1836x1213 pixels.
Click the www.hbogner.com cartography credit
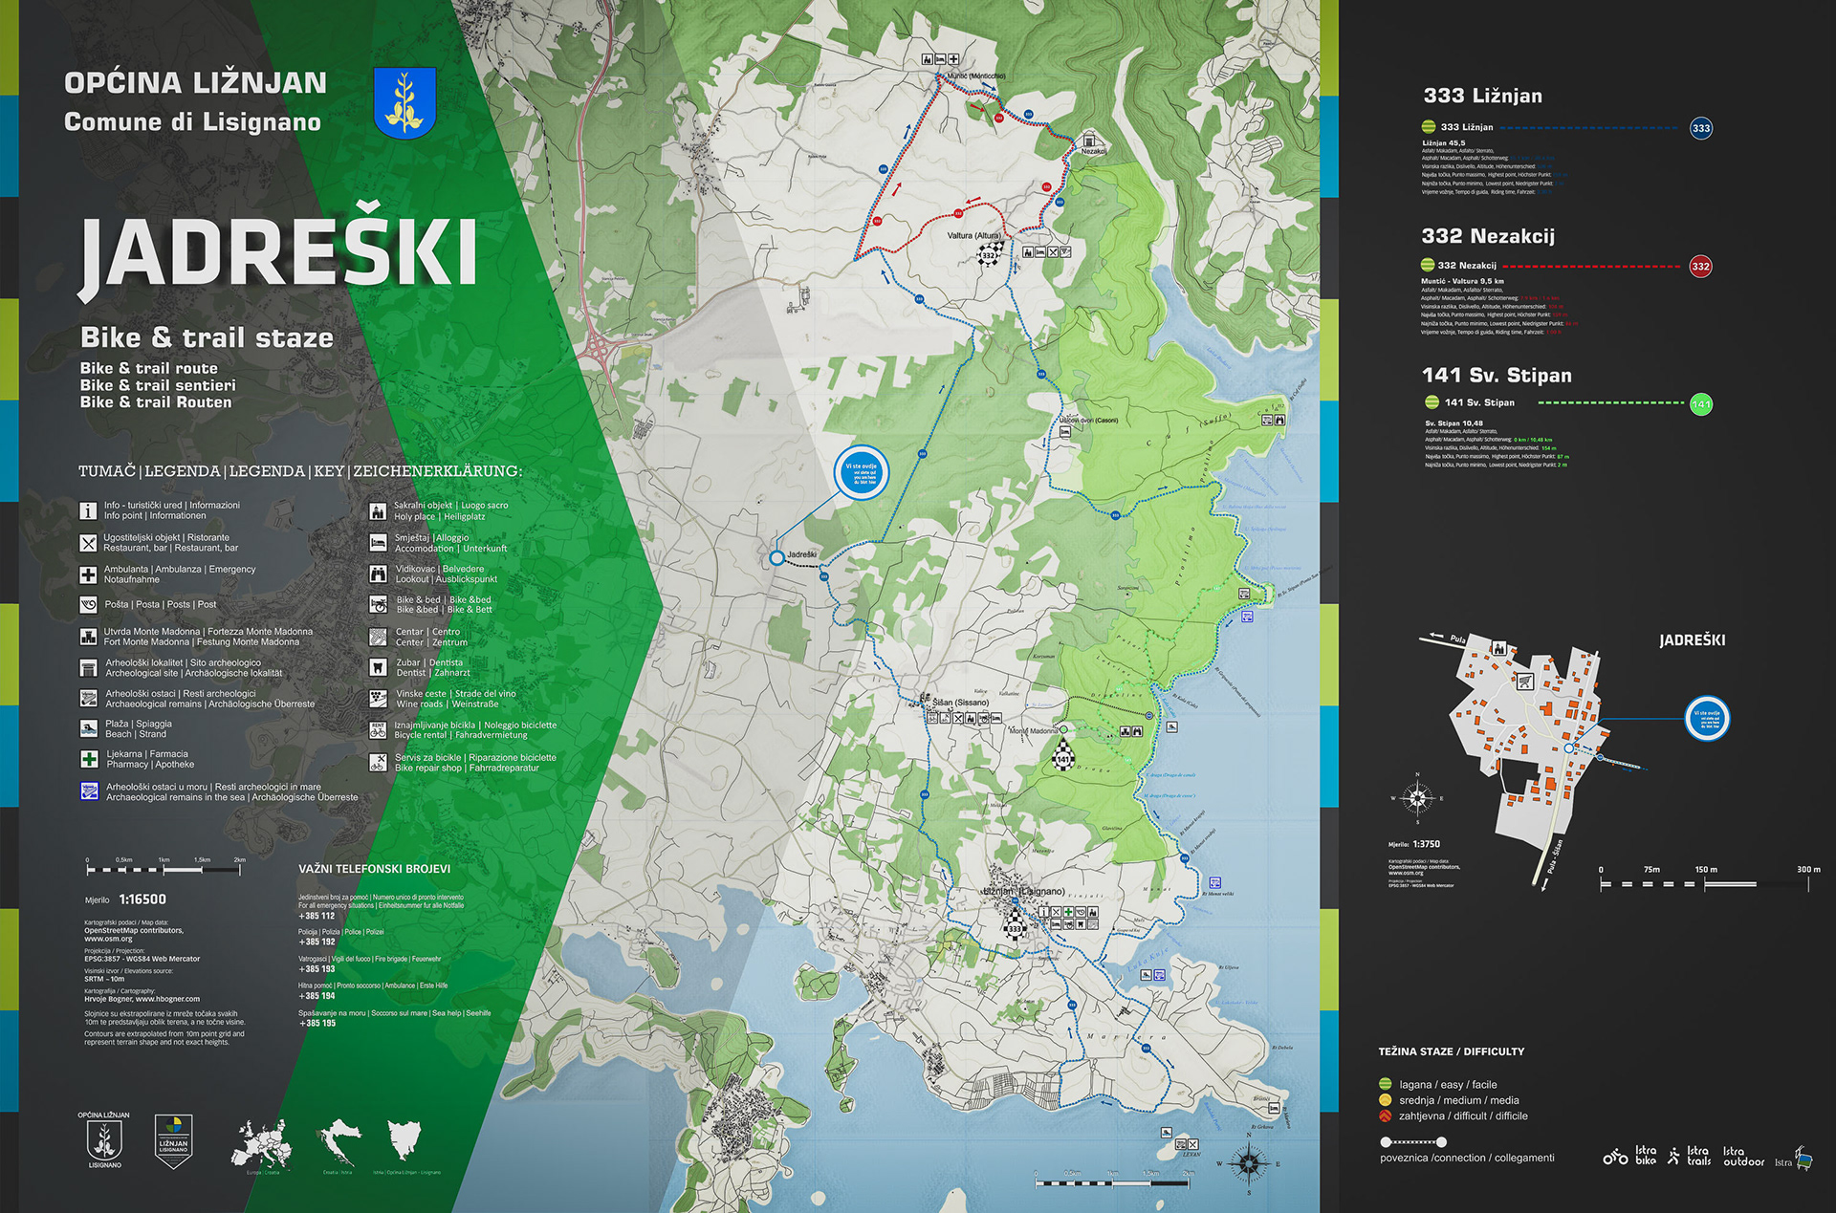click(167, 999)
